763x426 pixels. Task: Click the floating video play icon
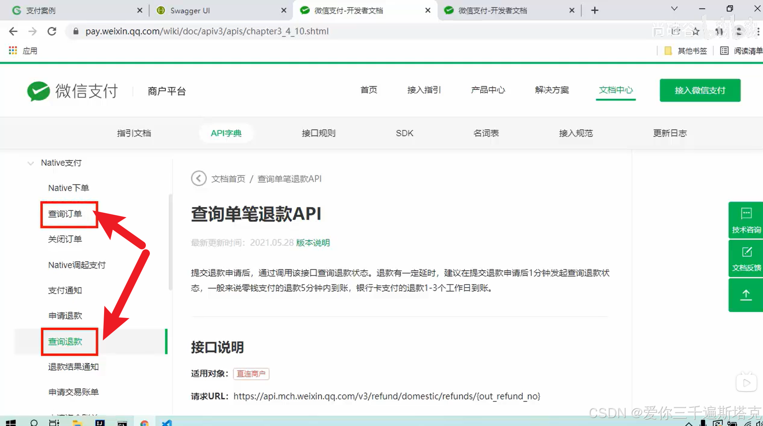click(x=747, y=383)
